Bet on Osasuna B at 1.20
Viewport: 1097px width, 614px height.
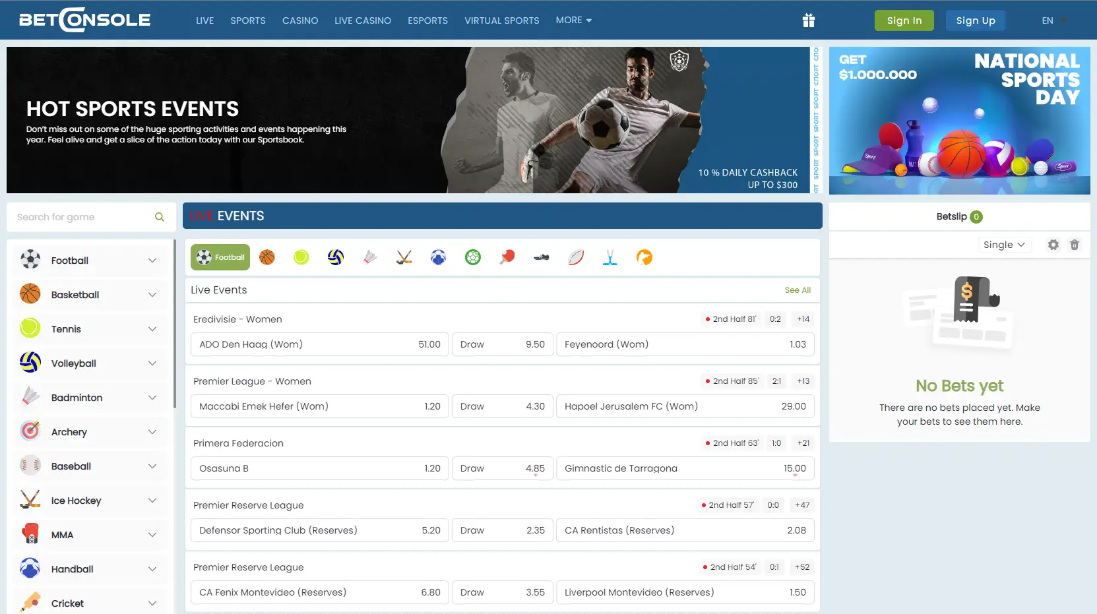coord(320,468)
